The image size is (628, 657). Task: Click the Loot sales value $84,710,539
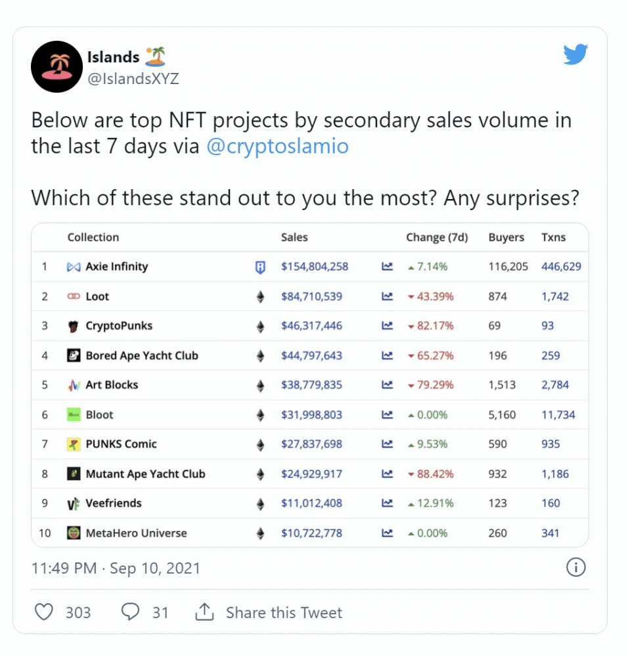311,297
